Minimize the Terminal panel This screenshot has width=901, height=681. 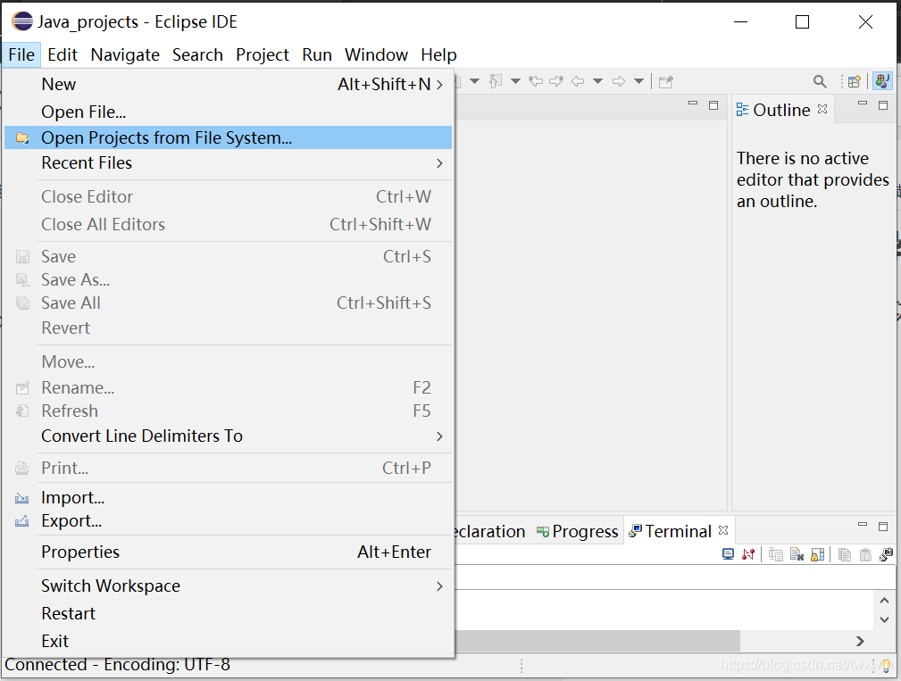(x=863, y=524)
